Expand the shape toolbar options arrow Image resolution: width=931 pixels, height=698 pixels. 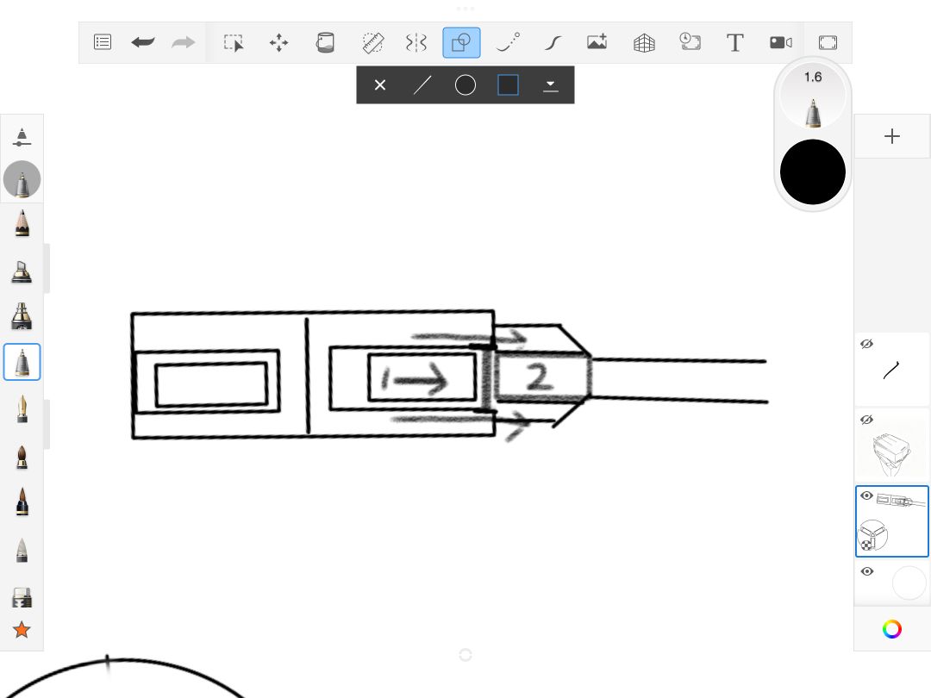550,85
